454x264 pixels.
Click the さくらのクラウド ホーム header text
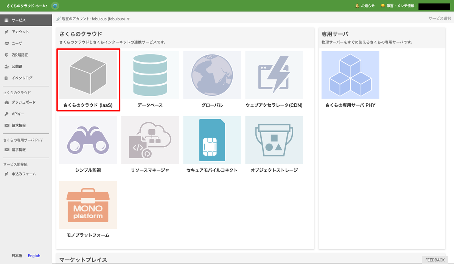(26, 6)
